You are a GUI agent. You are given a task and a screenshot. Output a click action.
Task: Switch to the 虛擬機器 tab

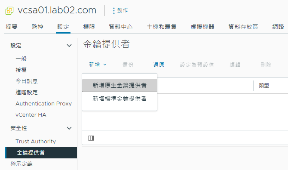click(202, 27)
